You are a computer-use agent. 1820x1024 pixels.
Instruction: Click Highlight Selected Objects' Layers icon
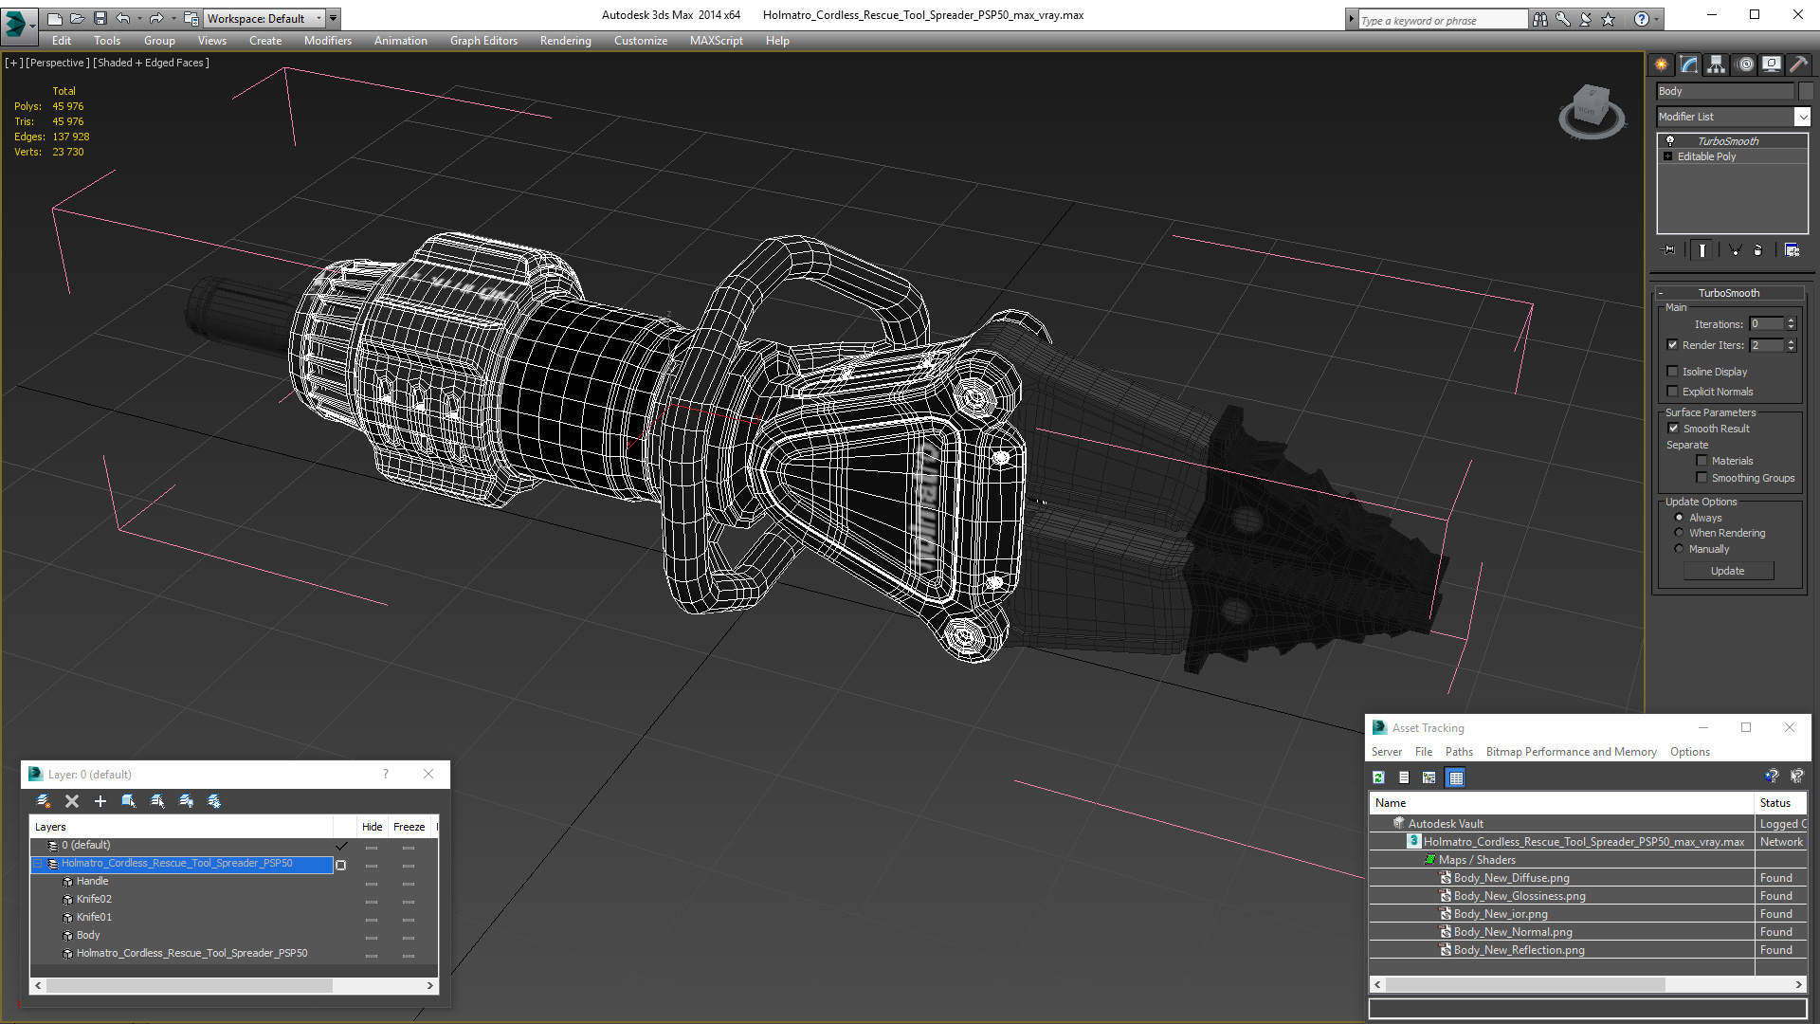click(x=157, y=801)
